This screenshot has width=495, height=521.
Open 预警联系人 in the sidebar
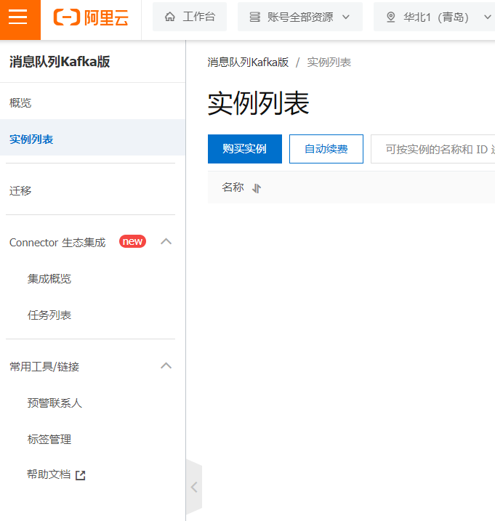[55, 403]
